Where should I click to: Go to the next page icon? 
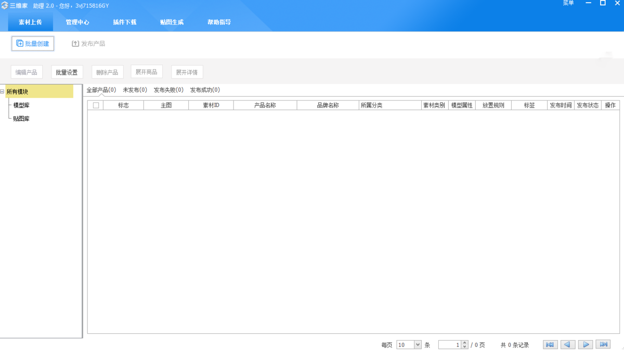click(x=585, y=344)
